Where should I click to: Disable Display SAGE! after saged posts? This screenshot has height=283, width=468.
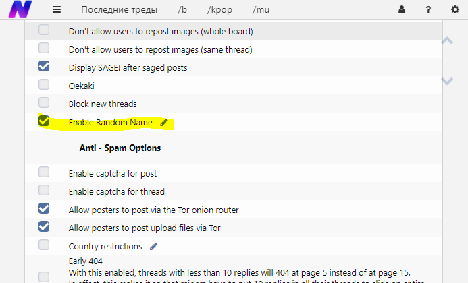pyautogui.click(x=44, y=67)
